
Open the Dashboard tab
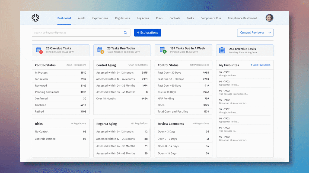point(64,18)
